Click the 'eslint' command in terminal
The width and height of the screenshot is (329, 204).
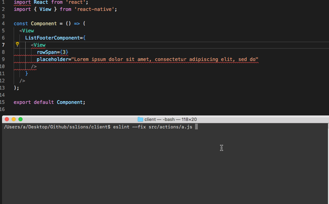121,127
